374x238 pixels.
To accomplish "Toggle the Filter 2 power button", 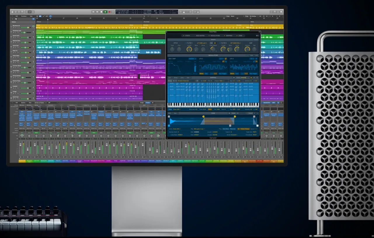I will pyautogui.click(x=220, y=43).
